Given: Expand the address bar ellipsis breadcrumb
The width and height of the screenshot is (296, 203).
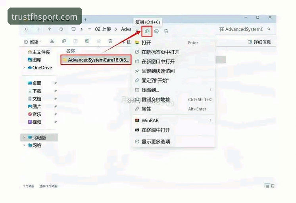Looking at the screenshot, I should 89,29.
